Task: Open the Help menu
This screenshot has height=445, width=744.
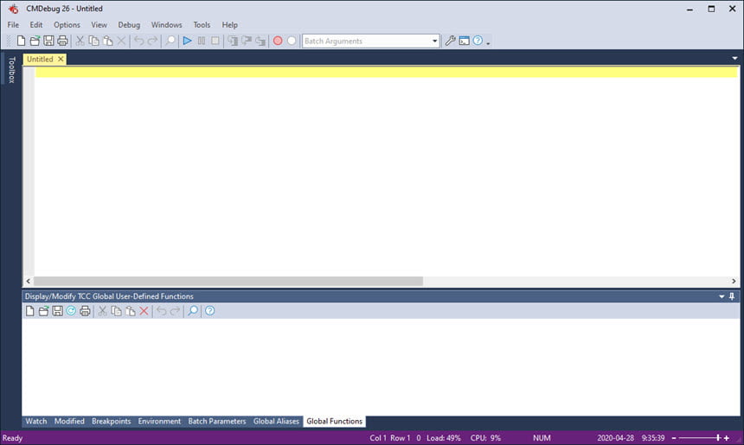Action: [x=229, y=25]
